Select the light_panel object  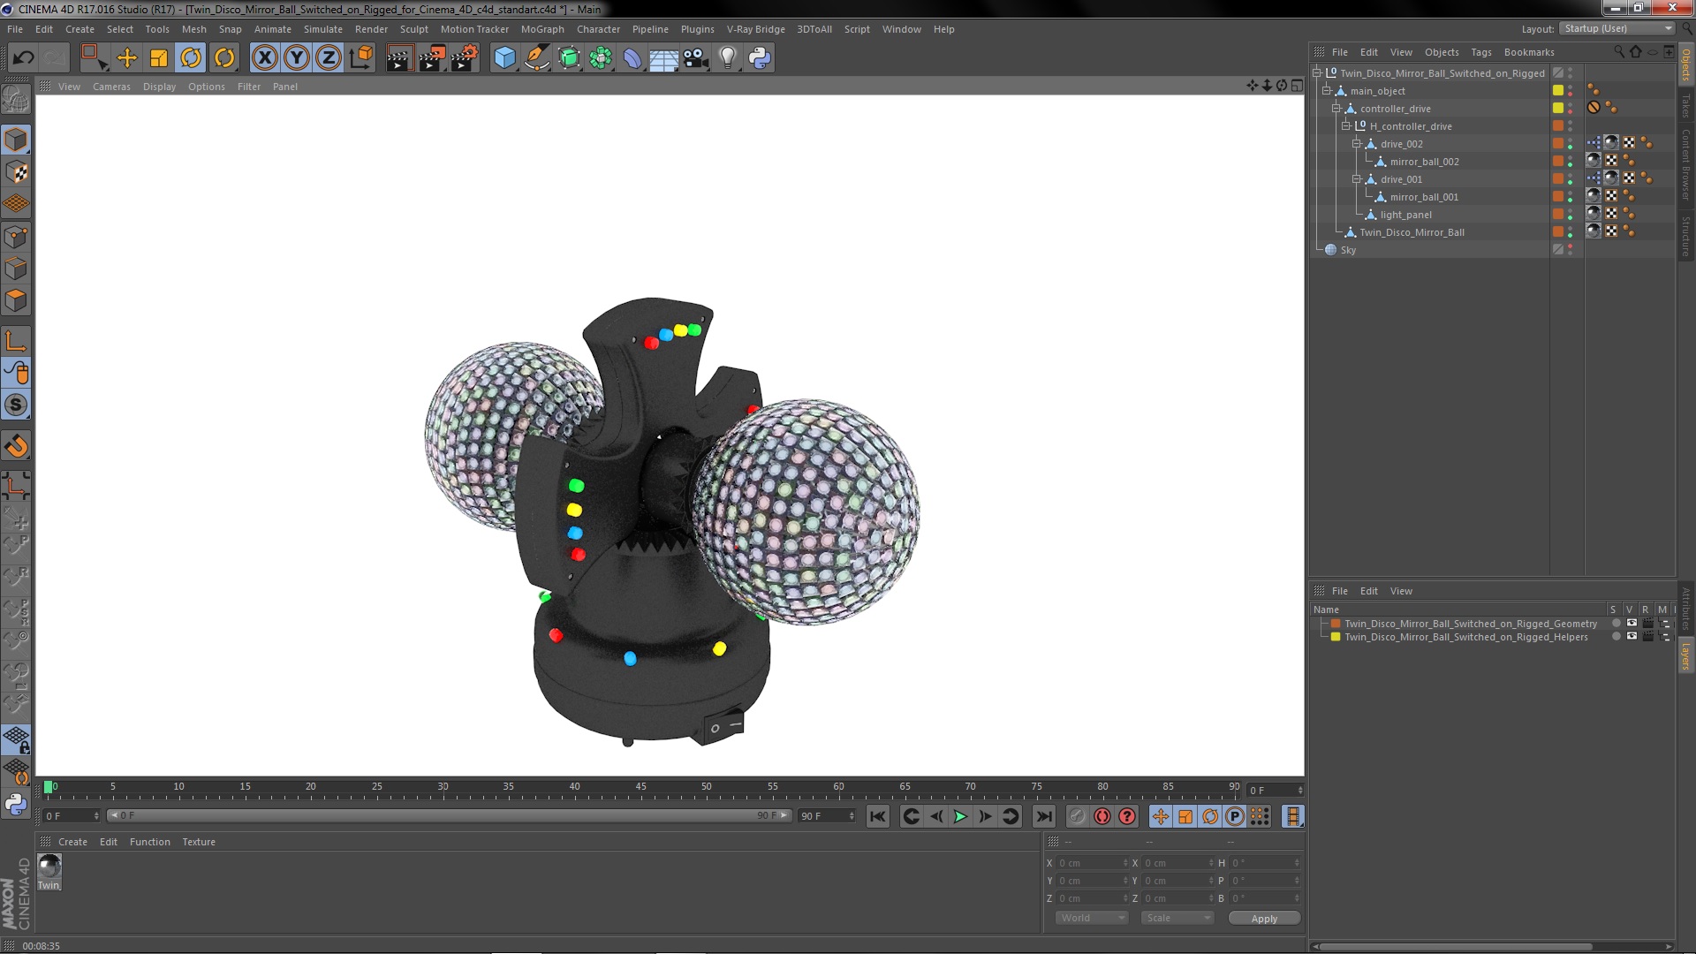tap(1405, 215)
